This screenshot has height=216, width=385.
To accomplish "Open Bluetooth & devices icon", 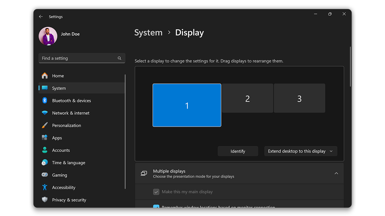I will (x=45, y=100).
